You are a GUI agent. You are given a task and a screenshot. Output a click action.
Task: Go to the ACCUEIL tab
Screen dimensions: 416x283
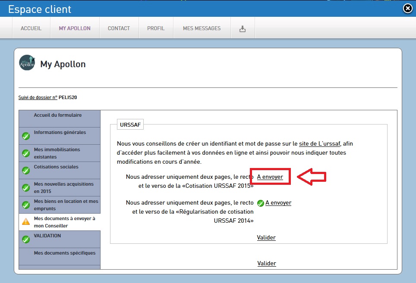(x=31, y=28)
